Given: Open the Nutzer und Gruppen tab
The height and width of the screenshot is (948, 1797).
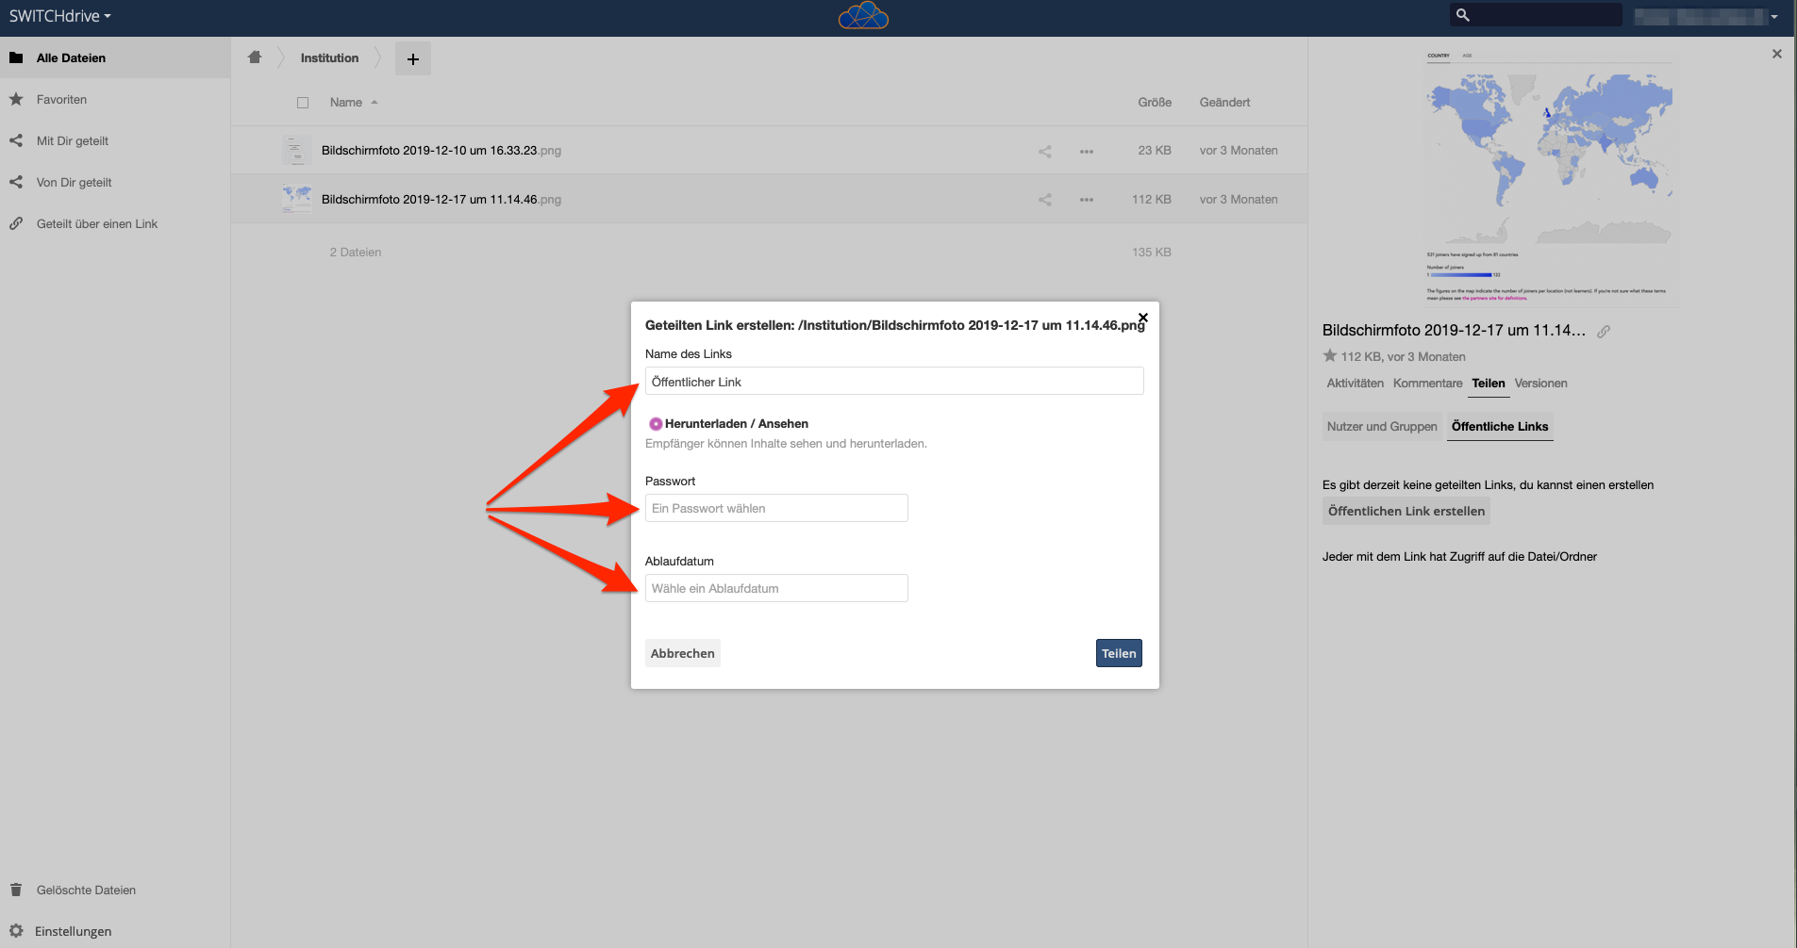Looking at the screenshot, I should (x=1382, y=427).
